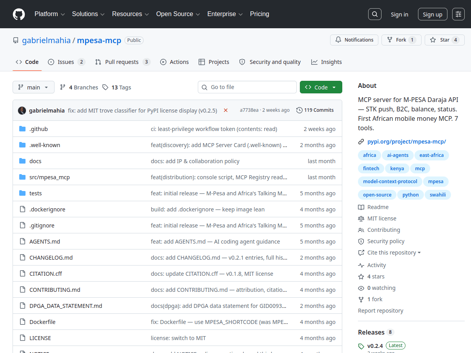Switch to Security and quality tab
The image size is (471, 353).
270,62
